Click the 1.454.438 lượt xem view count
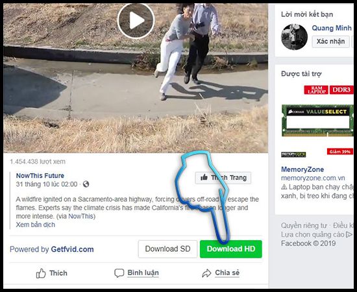This screenshot has width=357, height=292. pyautogui.click(x=38, y=162)
